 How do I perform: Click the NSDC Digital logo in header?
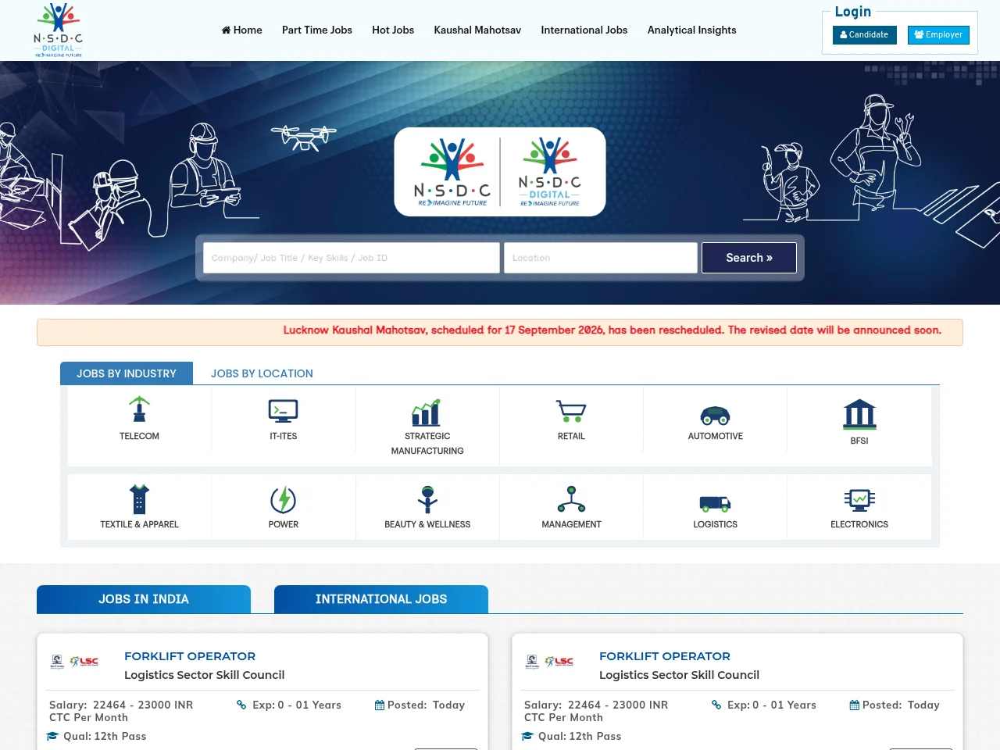pyautogui.click(x=59, y=30)
